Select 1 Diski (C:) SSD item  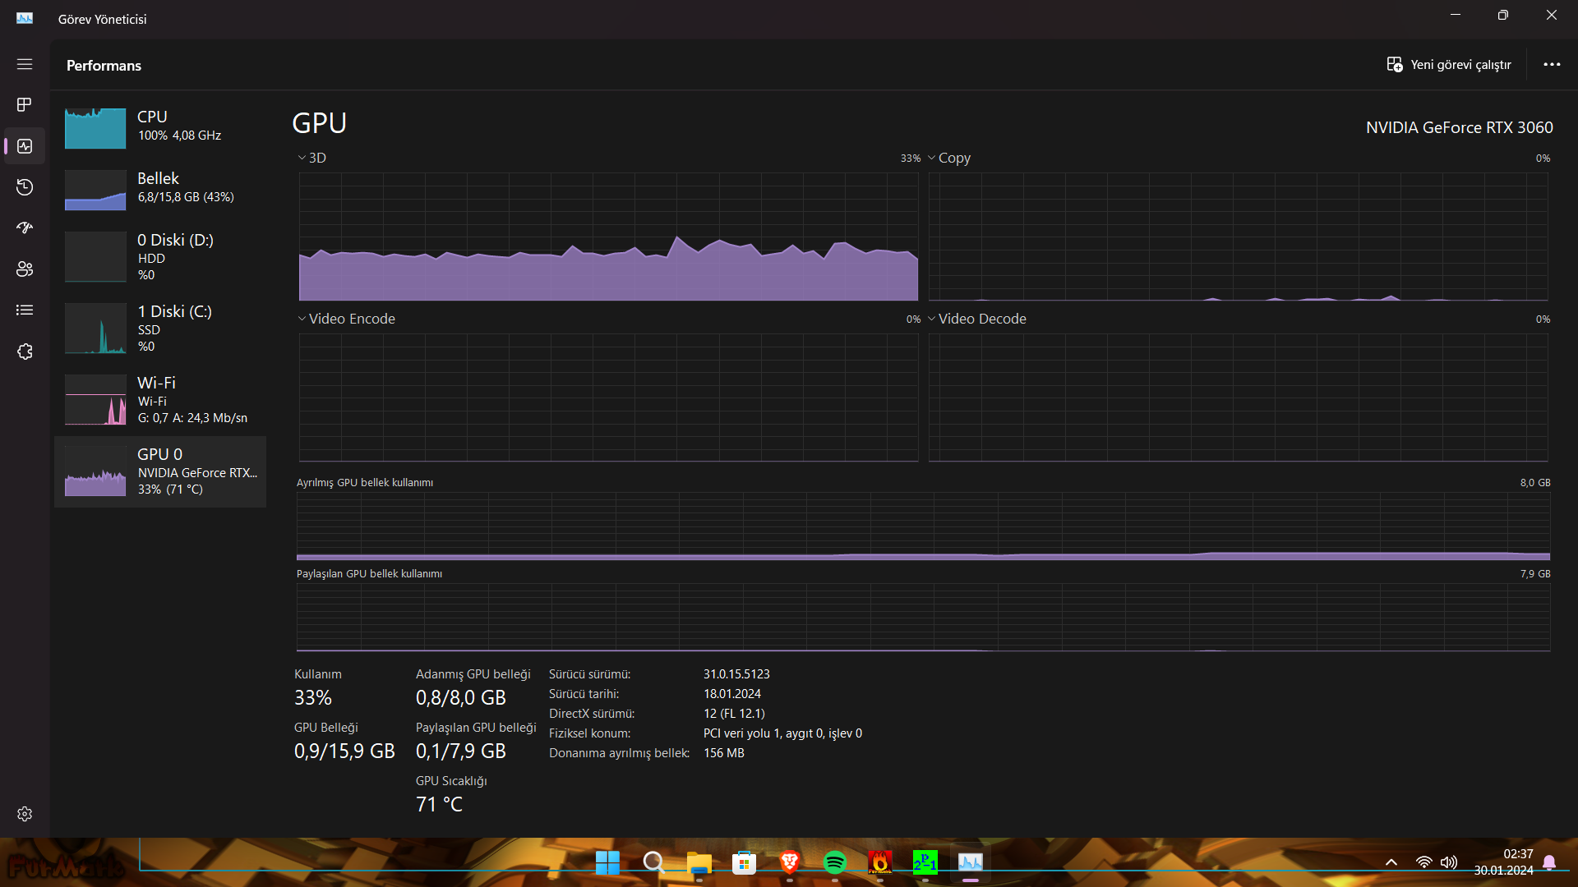click(160, 328)
